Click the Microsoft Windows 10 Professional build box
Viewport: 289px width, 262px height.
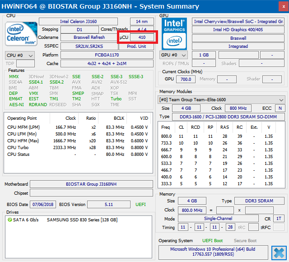[213, 252]
